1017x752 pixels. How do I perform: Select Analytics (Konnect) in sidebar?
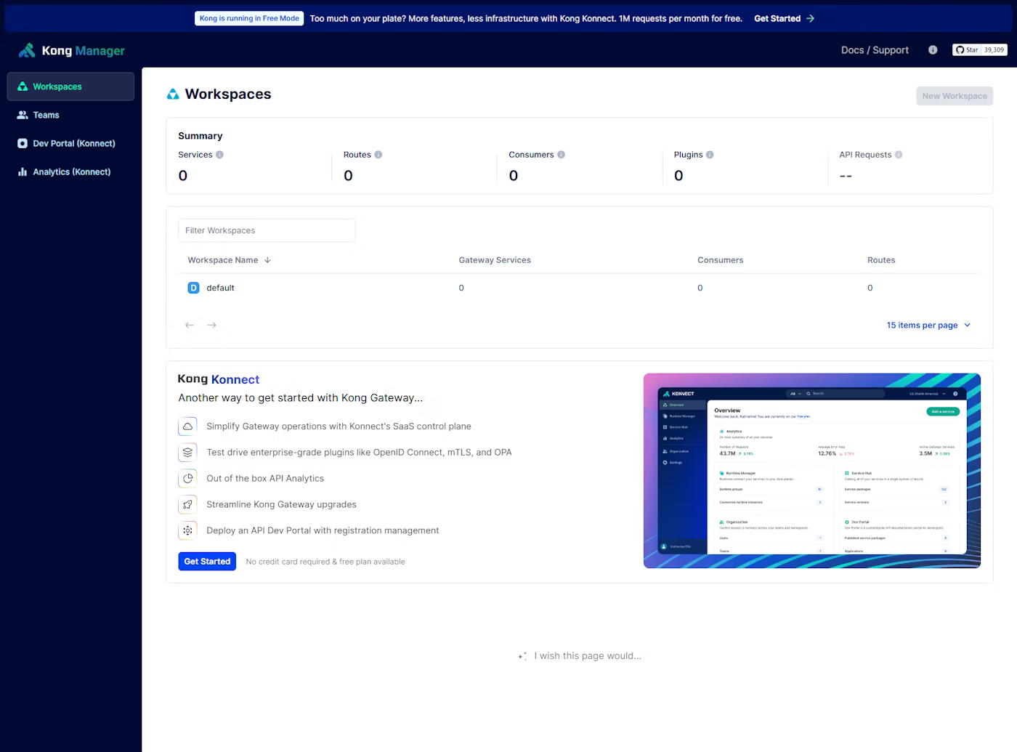click(71, 171)
